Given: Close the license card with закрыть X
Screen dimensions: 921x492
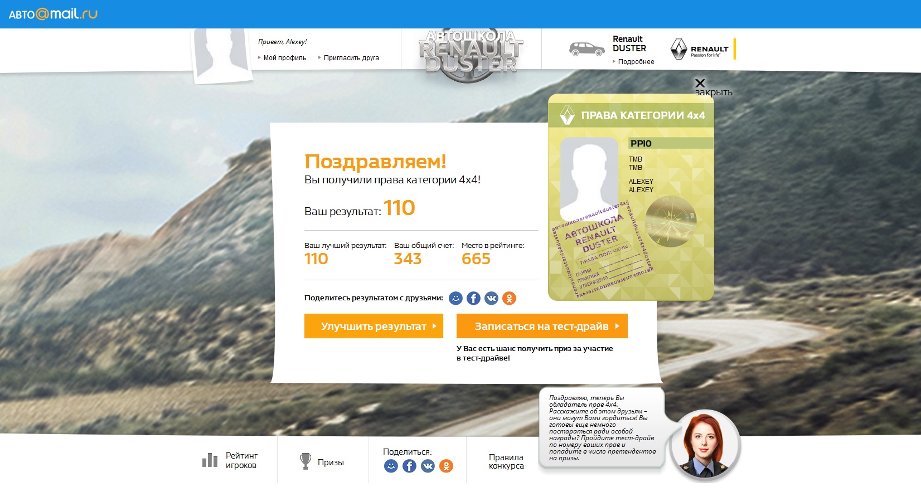Looking at the screenshot, I should (x=701, y=84).
